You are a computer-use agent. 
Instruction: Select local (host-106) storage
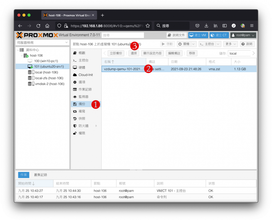click(x=42, y=72)
